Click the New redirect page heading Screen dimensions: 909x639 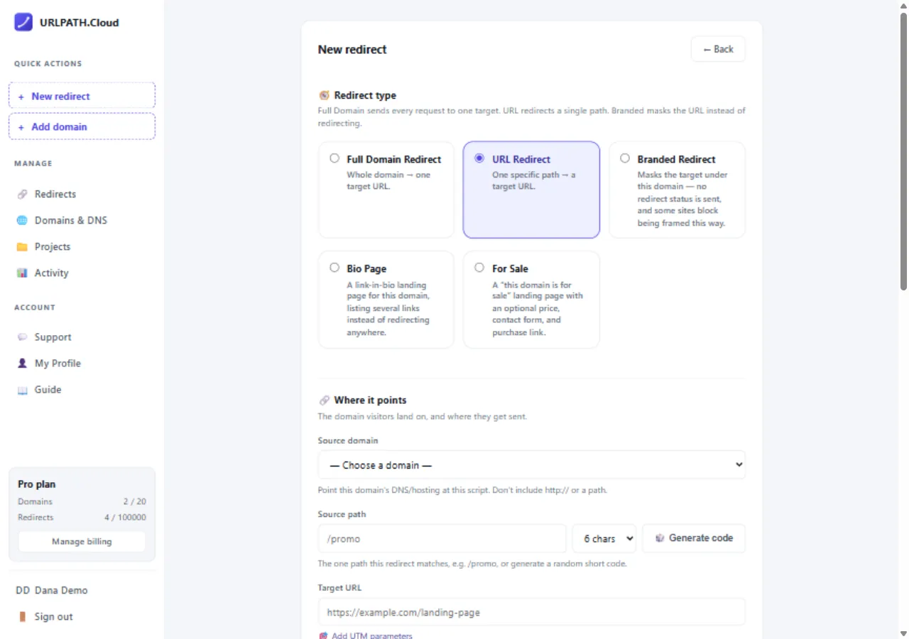click(x=352, y=49)
